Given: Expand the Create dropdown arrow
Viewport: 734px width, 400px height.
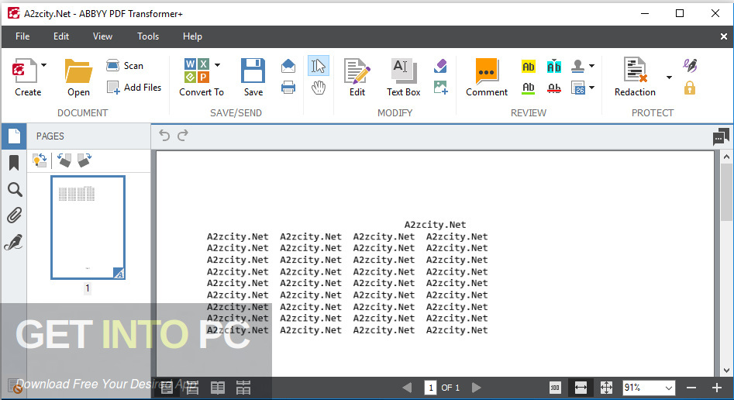Looking at the screenshot, I should coord(43,65).
